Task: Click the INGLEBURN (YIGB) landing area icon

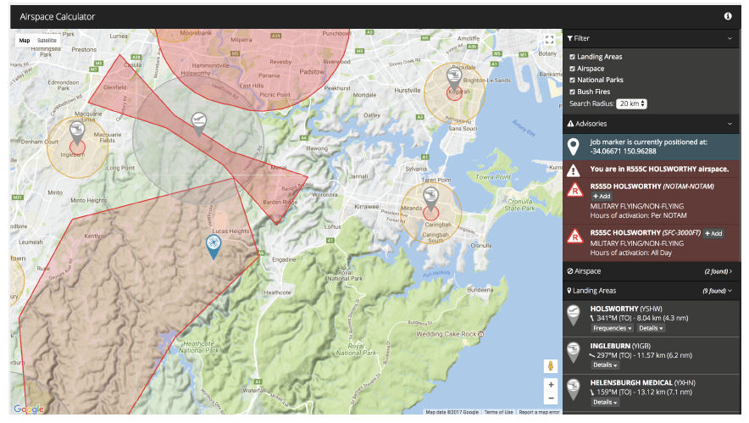Action: click(574, 353)
